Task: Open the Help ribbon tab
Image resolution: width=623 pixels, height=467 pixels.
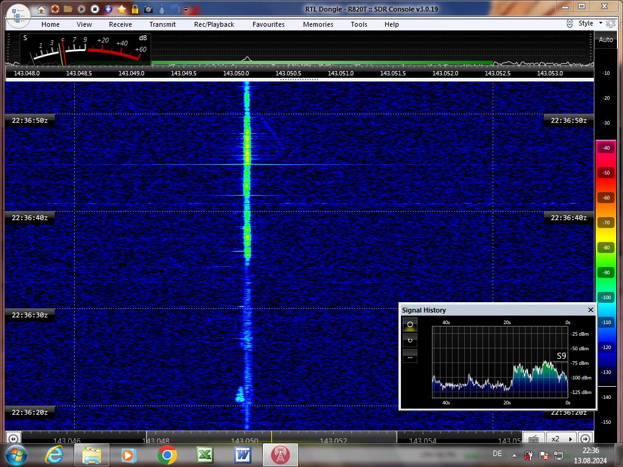Action: pyautogui.click(x=391, y=24)
